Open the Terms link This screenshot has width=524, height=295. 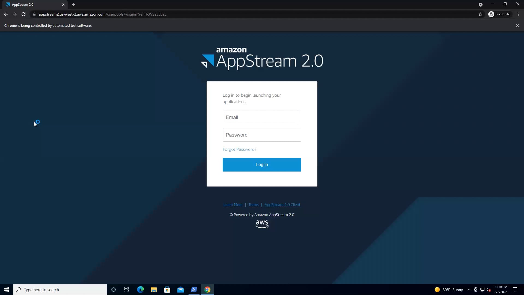coord(254,205)
